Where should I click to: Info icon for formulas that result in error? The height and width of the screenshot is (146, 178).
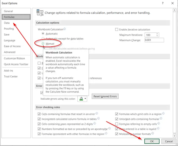(x=97, y=113)
